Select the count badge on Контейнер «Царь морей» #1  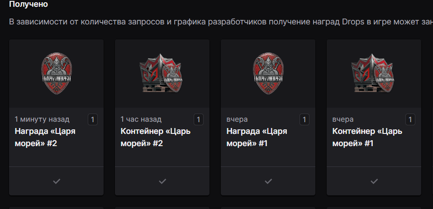pyautogui.click(x=410, y=119)
